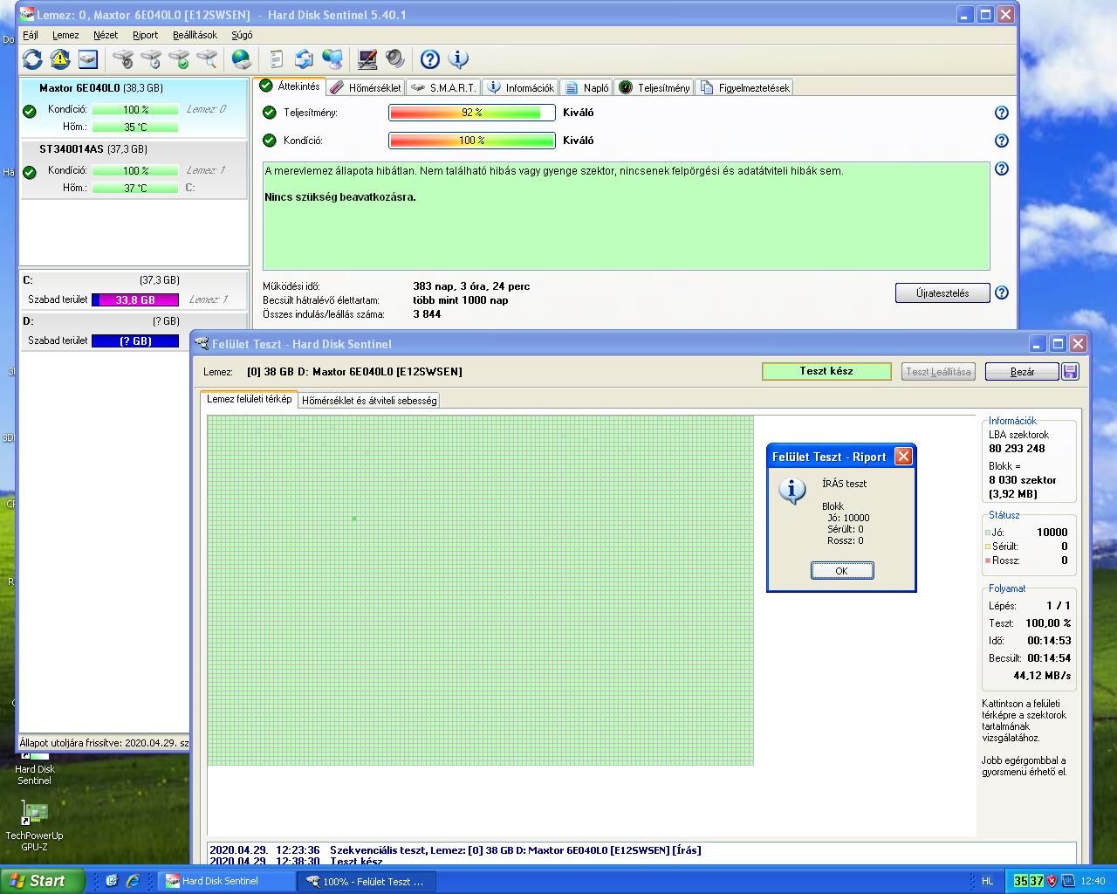This screenshot has height=894, width=1117.
Task: Click the HL language indicator in taskbar
Action: pyautogui.click(x=987, y=881)
